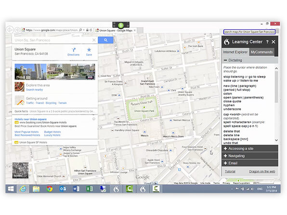The width and height of the screenshot is (287, 215).
Task: Open the address bar search dropdown arrow
Action: click(x=84, y=30)
